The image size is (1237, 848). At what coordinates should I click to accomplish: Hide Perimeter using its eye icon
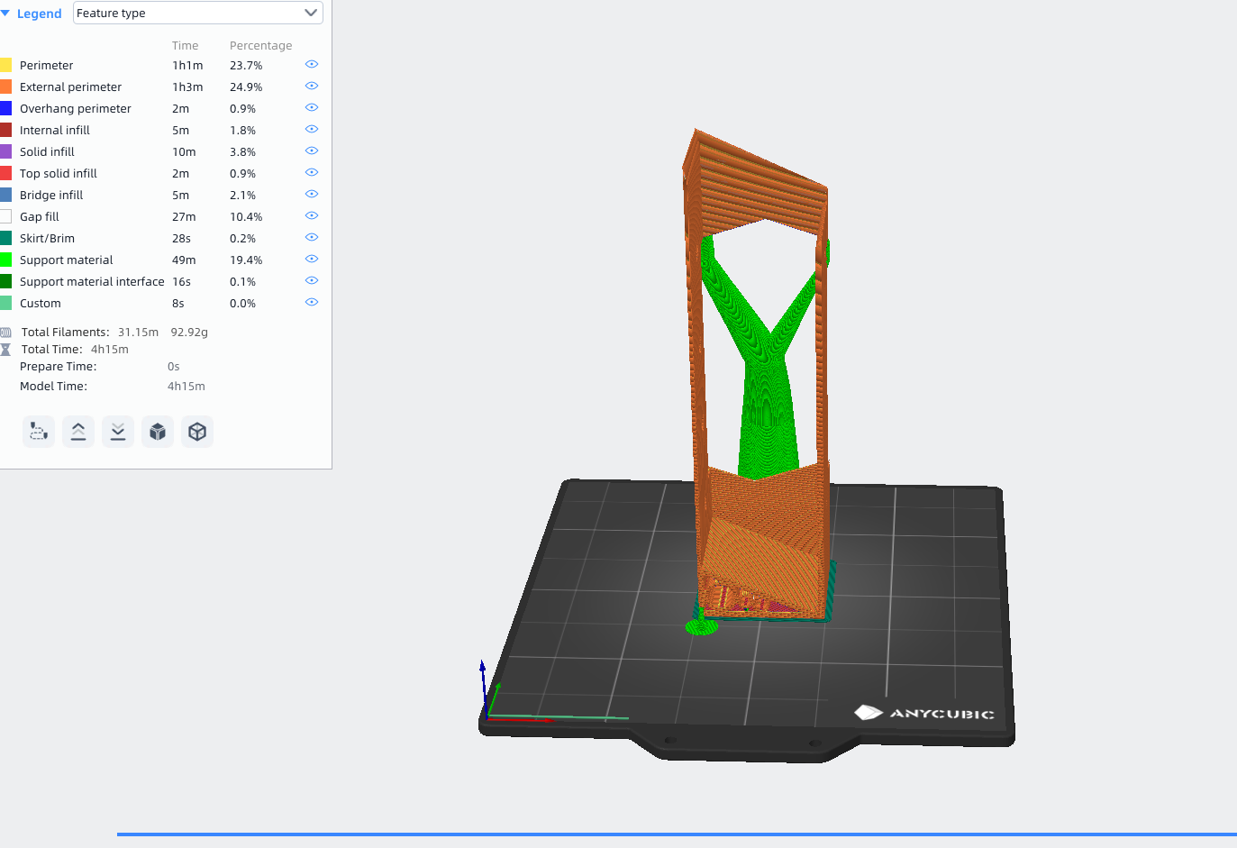point(312,65)
